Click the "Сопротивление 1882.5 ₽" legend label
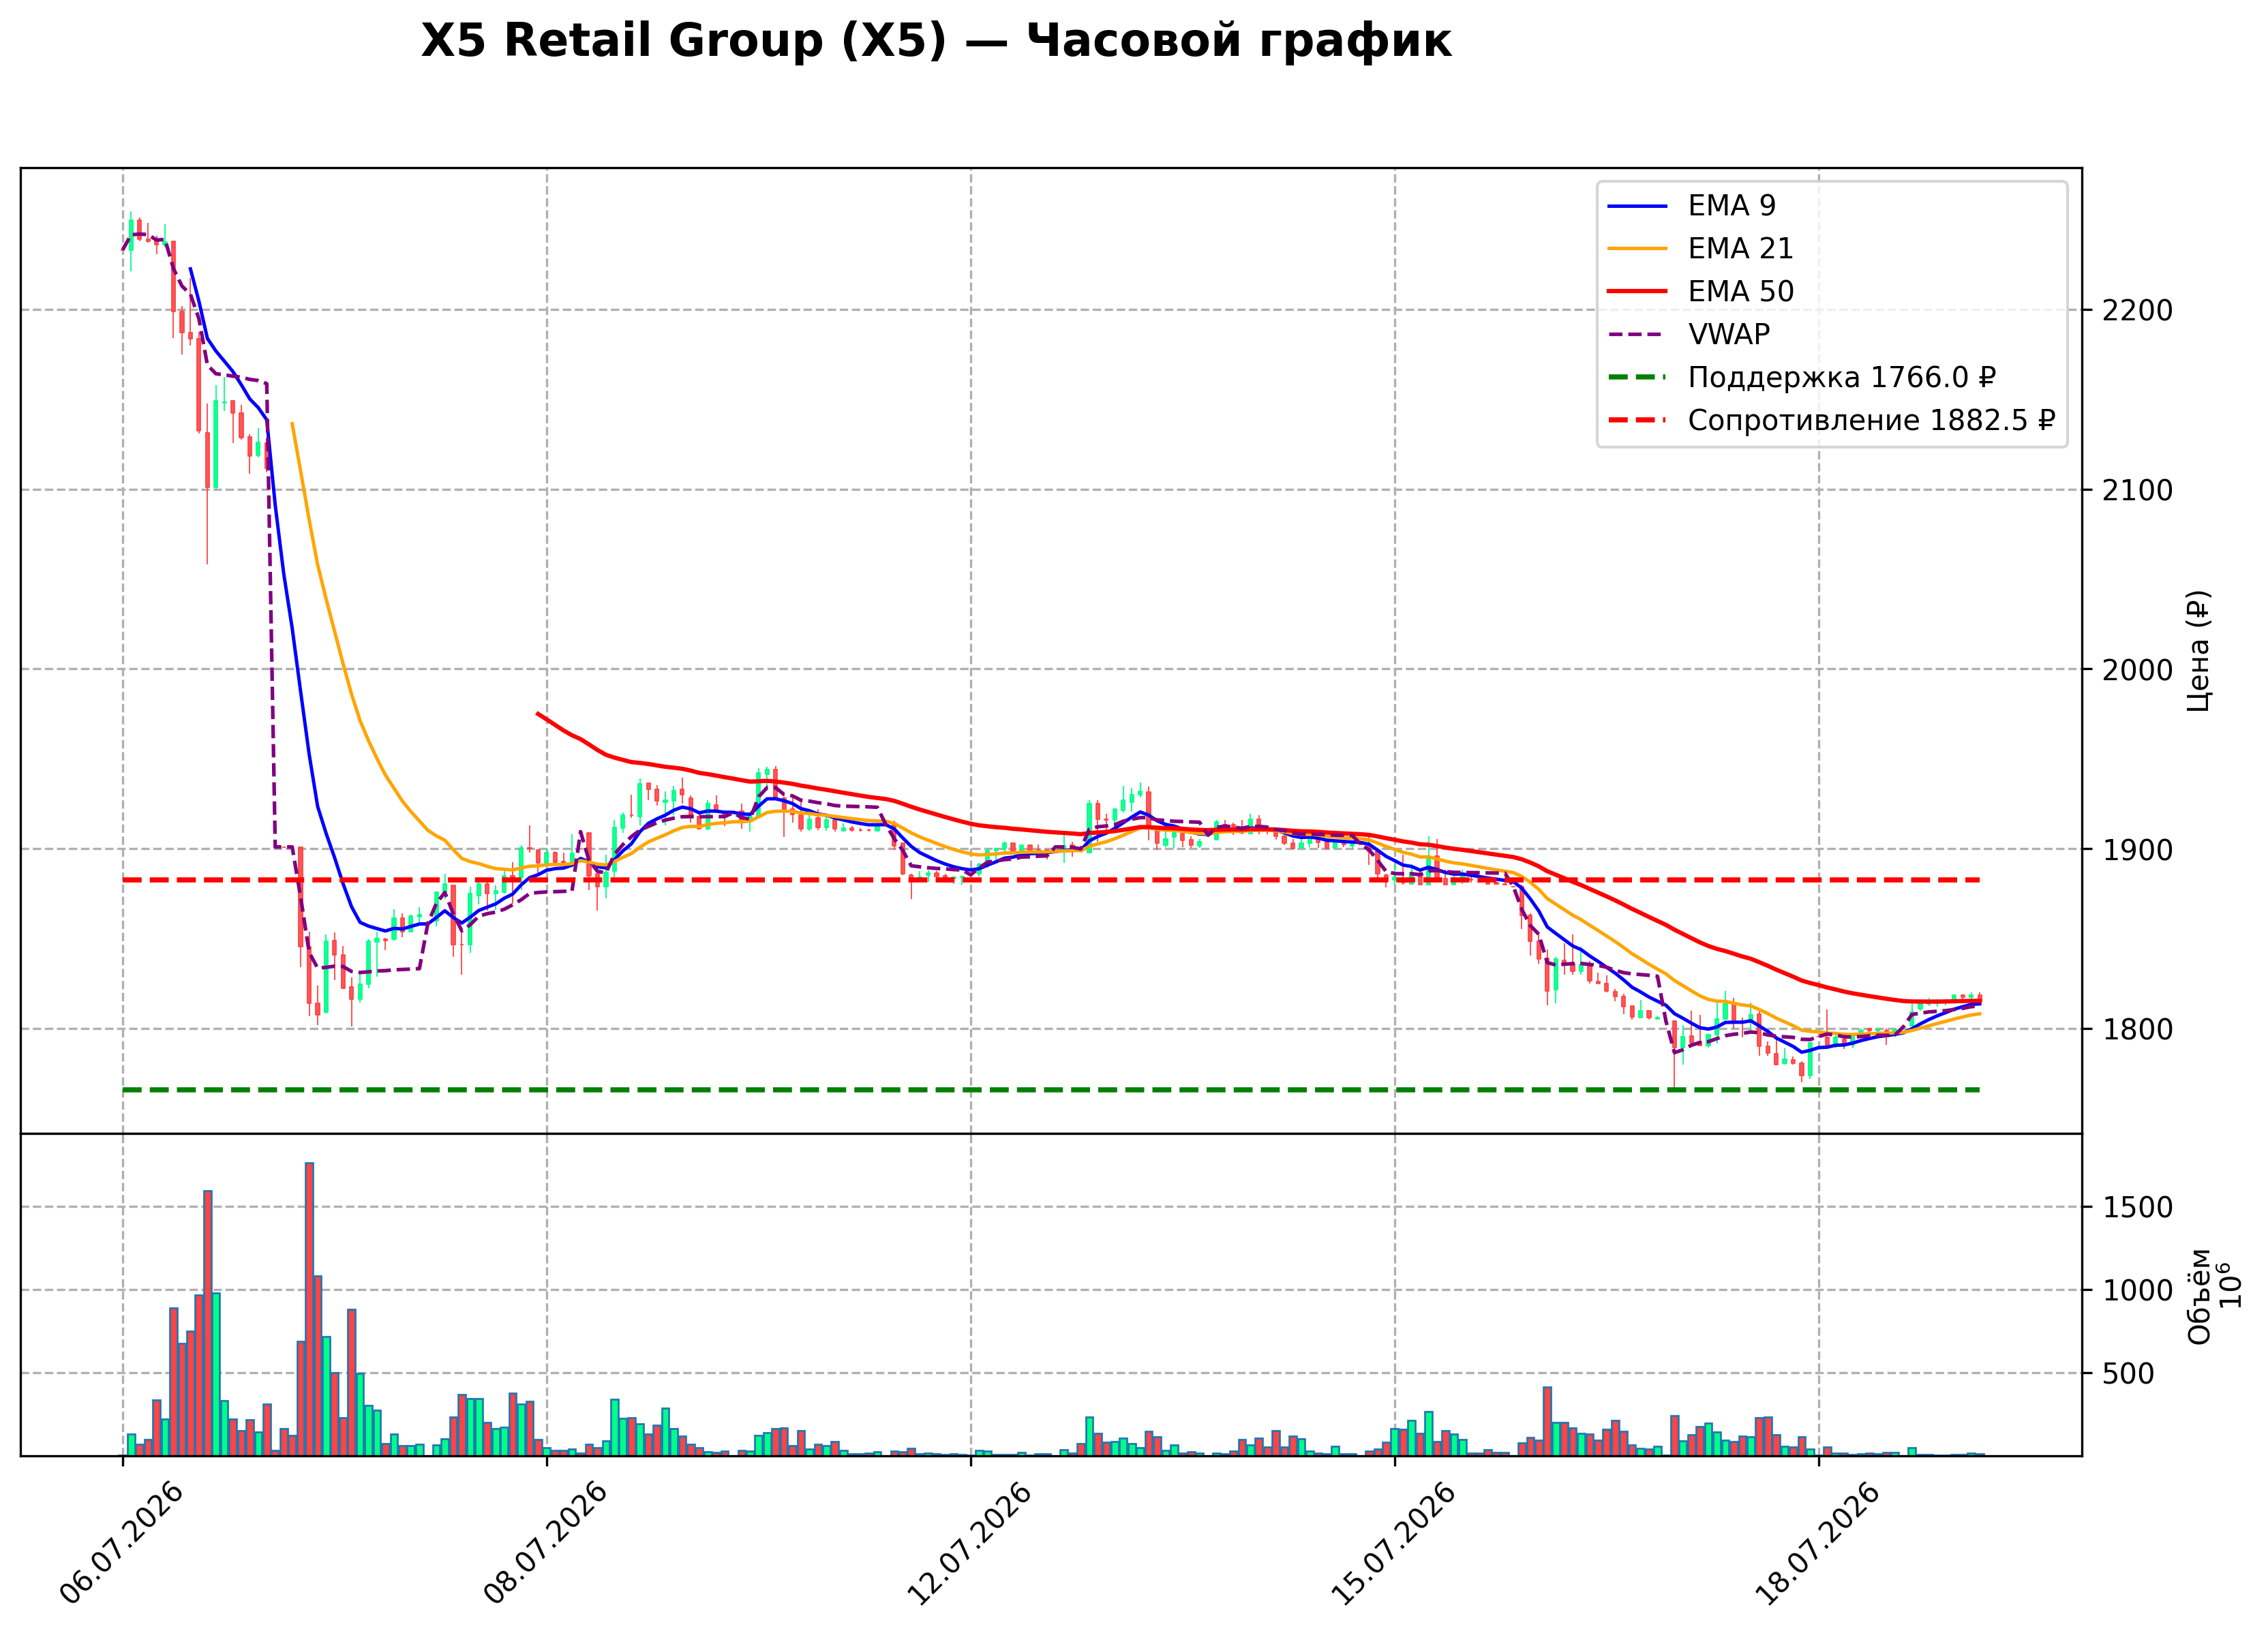This screenshot has height=1631, width=2268. [1872, 420]
